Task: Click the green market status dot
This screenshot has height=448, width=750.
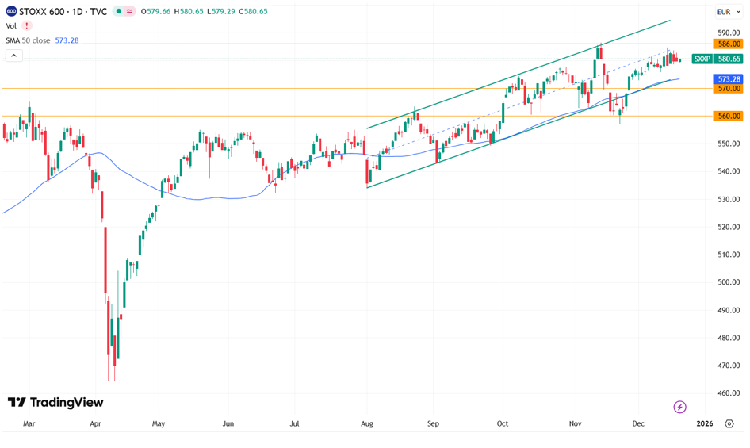Action: pyautogui.click(x=118, y=12)
